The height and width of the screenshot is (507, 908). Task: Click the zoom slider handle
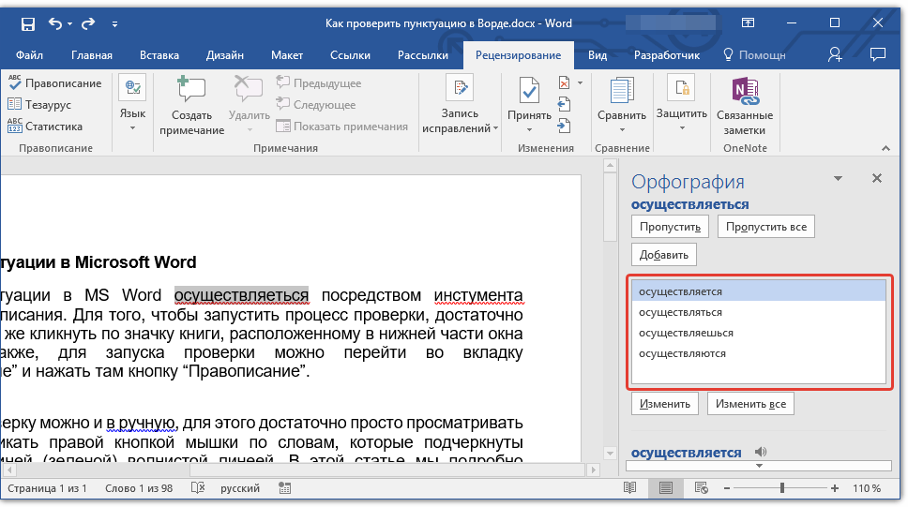click(x=781, y=488)
